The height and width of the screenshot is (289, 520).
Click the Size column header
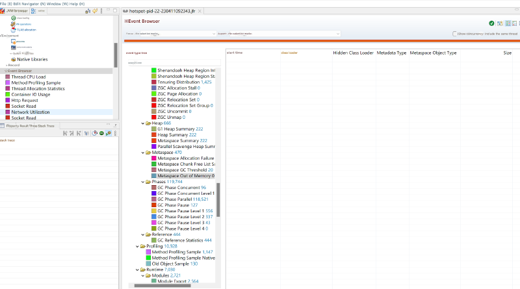click(x=507, y=53)
